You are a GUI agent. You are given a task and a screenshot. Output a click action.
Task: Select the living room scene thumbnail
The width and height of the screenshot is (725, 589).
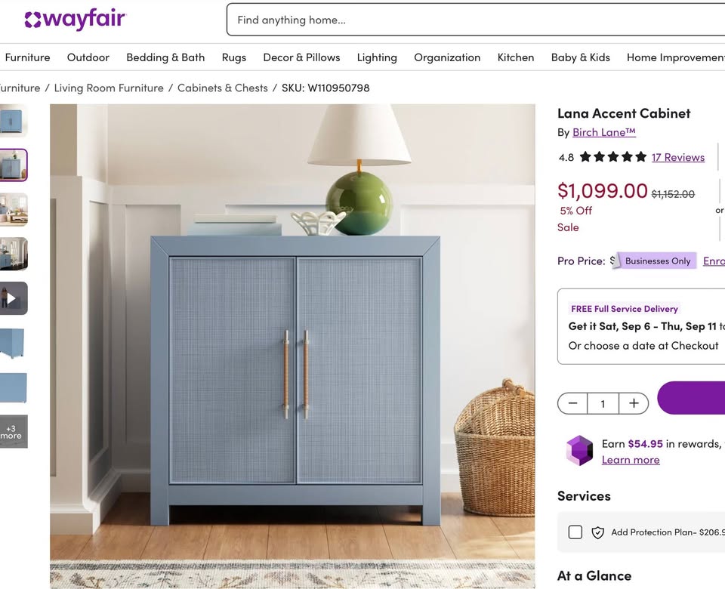14,209
